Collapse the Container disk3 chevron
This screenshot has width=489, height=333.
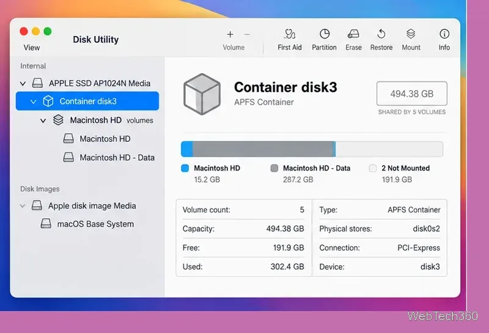tap(33, 101)
